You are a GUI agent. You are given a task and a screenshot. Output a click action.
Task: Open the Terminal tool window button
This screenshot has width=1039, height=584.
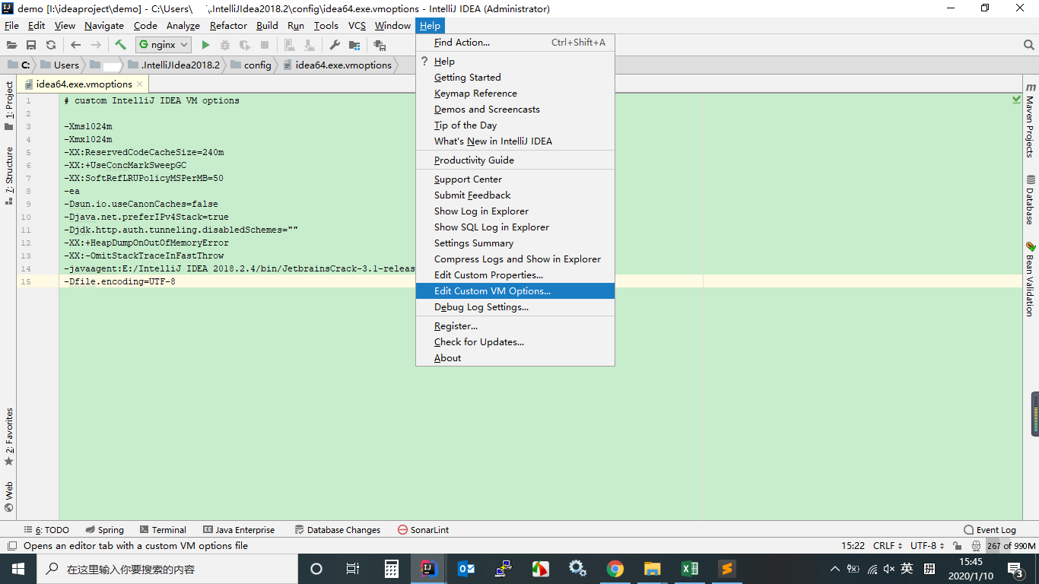coord(162,530)
